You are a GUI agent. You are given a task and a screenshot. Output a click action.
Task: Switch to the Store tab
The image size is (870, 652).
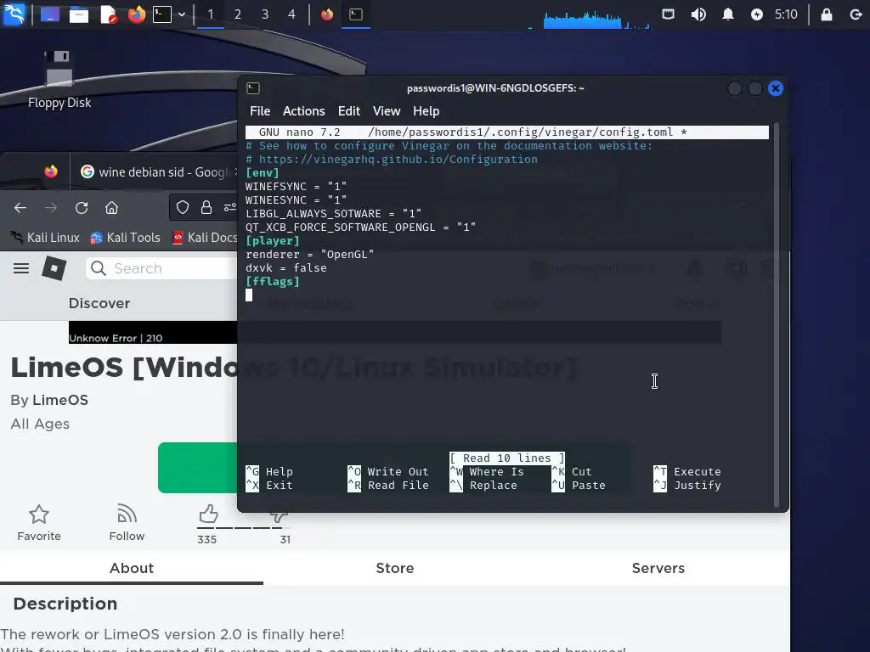click(394, 568)
